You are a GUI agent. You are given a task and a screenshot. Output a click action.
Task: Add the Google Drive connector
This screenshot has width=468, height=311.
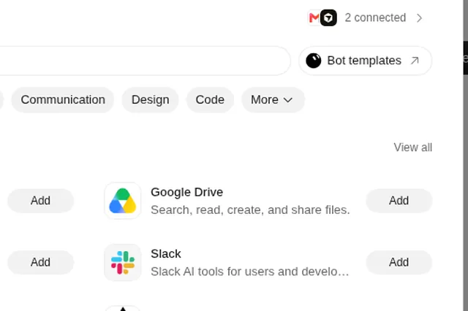[x=399, y=201]
